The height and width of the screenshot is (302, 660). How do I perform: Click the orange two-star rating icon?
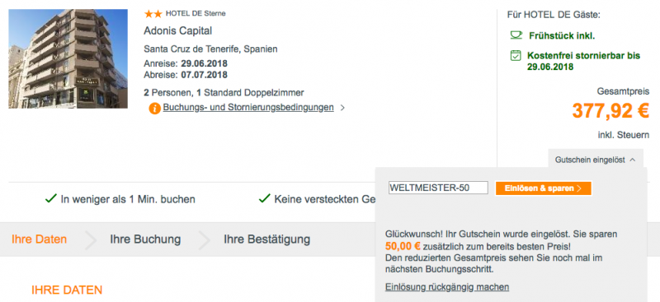pos(153,14)
